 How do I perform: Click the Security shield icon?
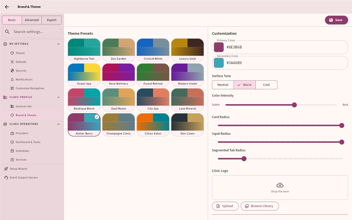pos(12,71)
